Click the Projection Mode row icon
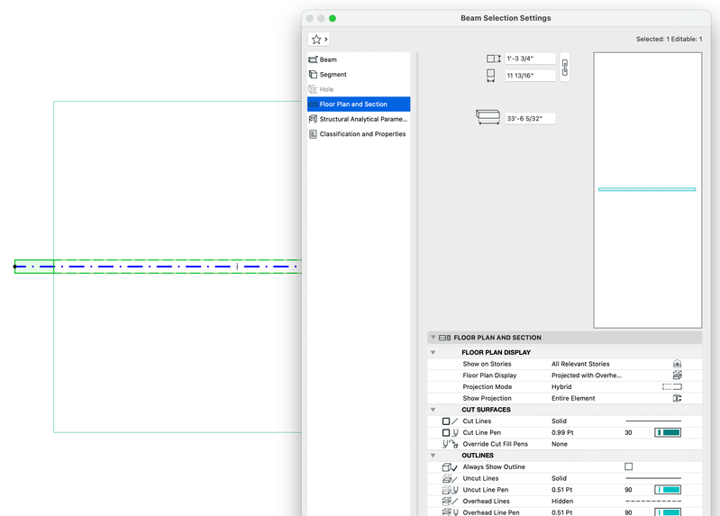 (x=671, y=387)
